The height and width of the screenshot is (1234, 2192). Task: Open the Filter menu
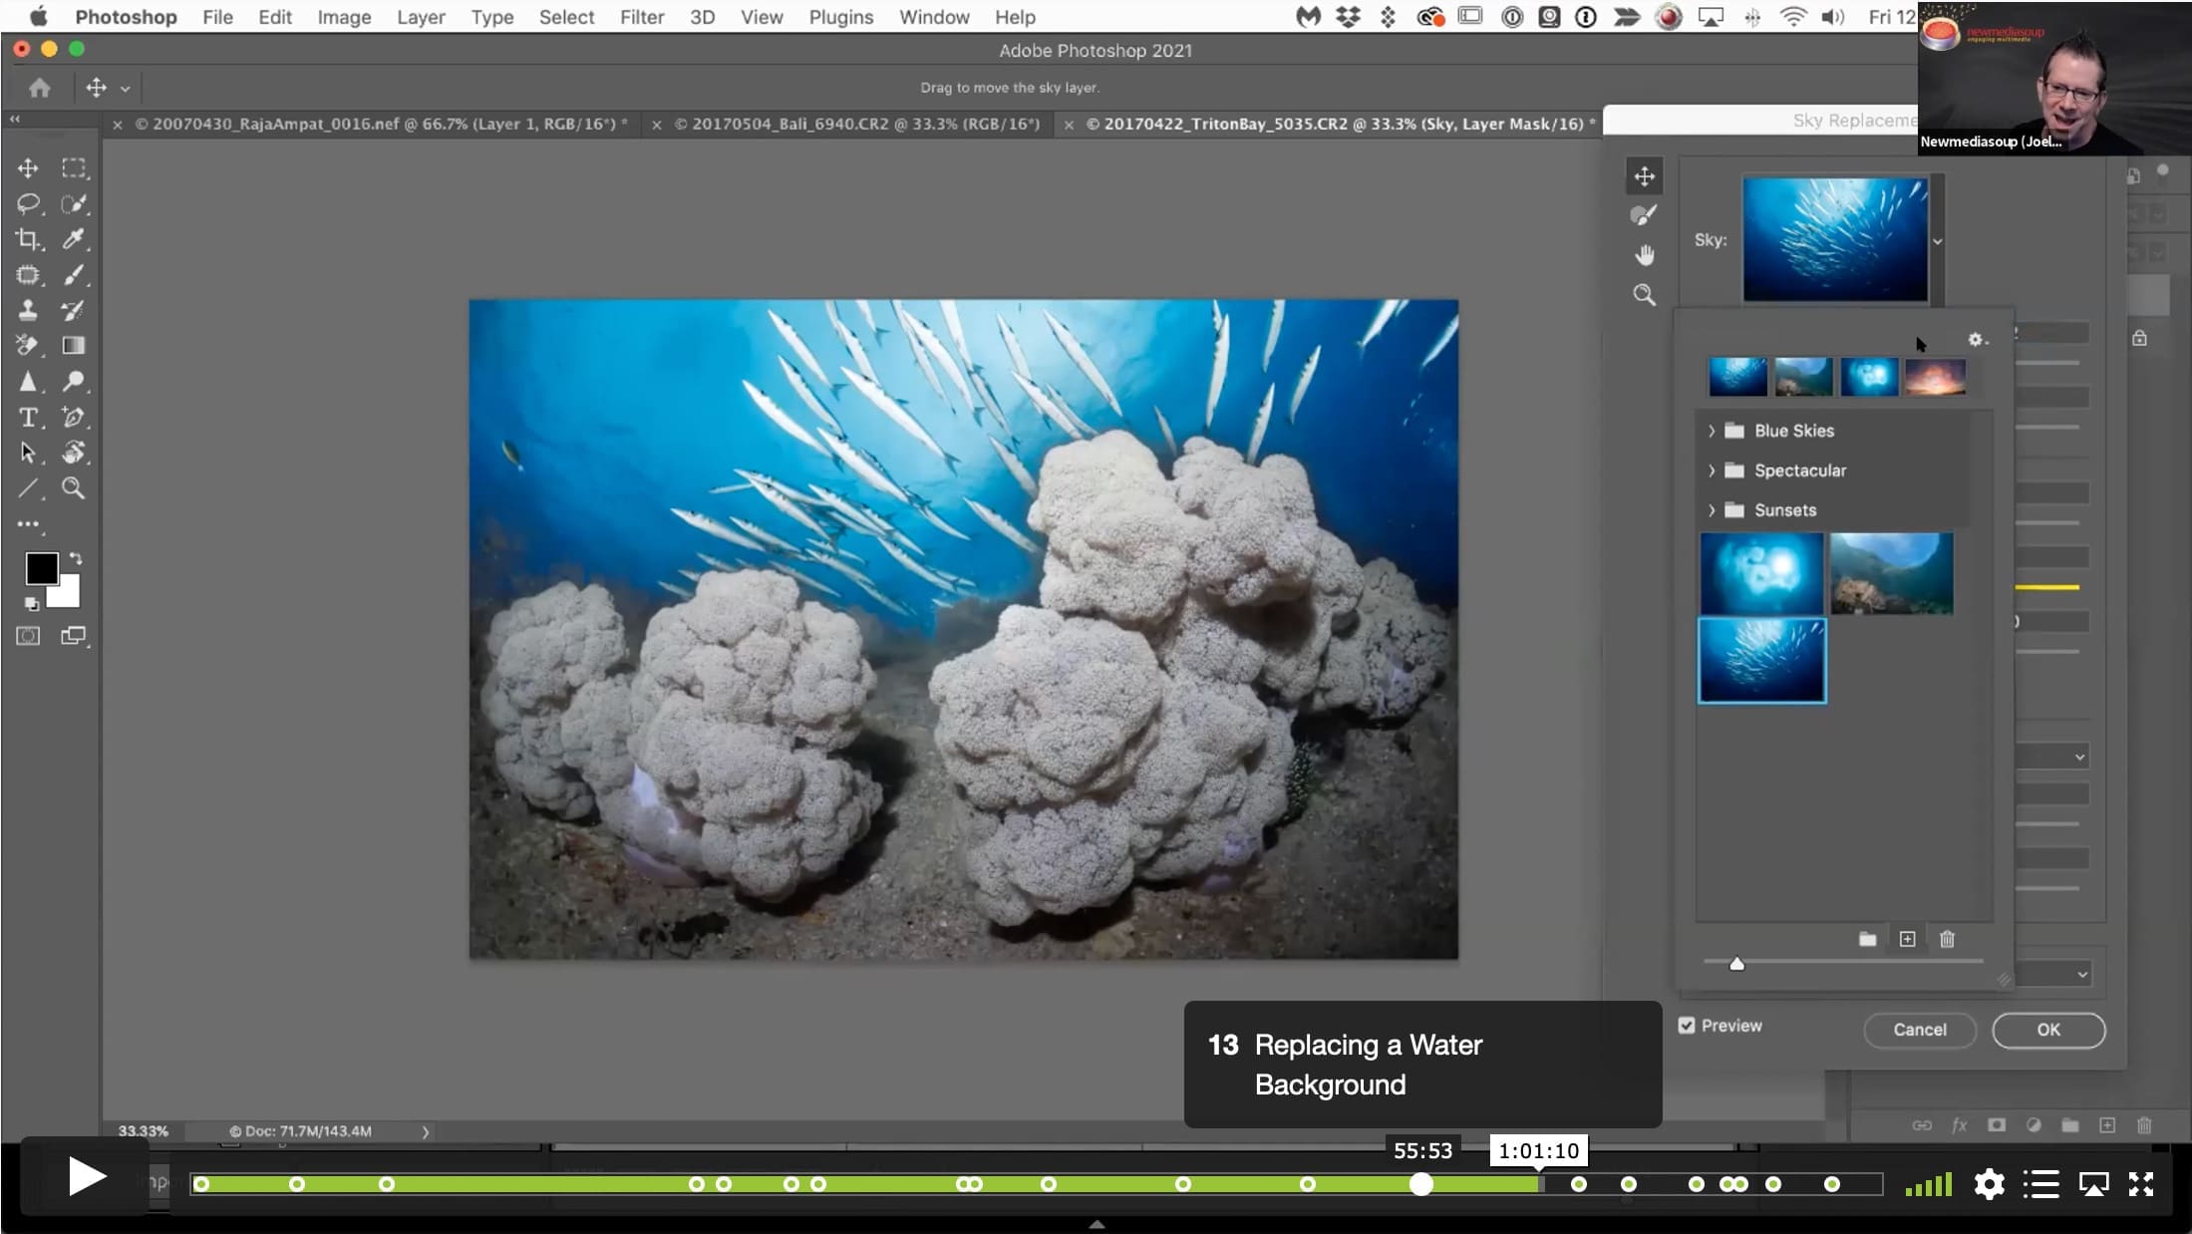tap(642, 17)
